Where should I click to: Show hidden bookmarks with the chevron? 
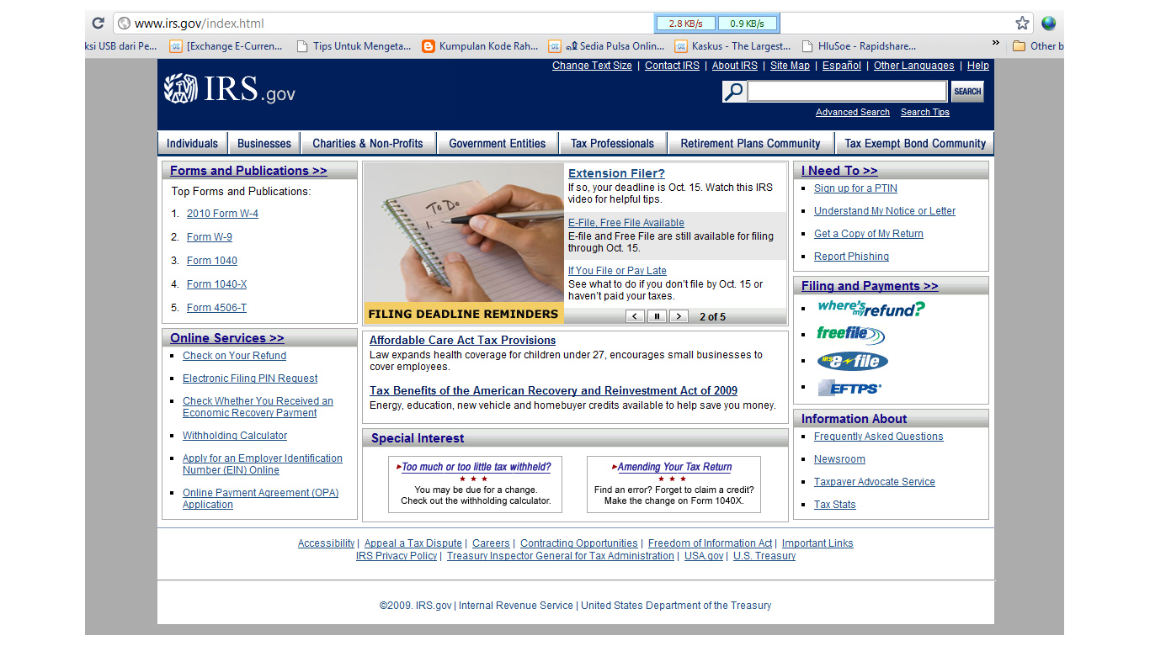(996, 44)
